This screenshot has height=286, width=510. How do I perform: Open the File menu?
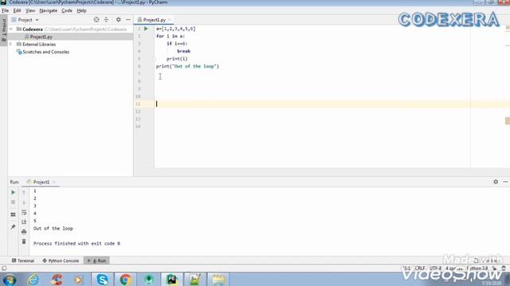point(6,10)
